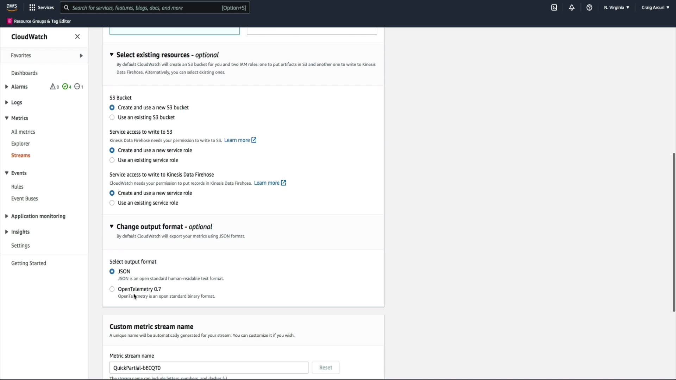Close the CloudWatch sidebar panel
Screen dimensions: 676x380
point(77,37)
